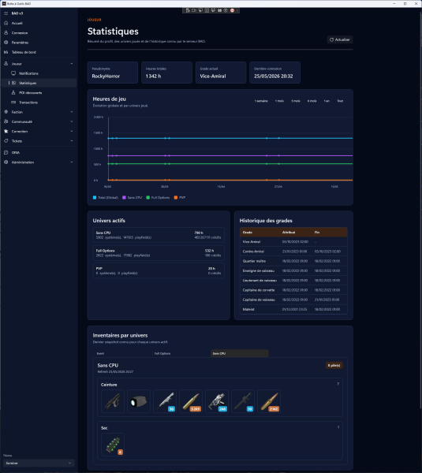Expand the Faction menu section

39,112
